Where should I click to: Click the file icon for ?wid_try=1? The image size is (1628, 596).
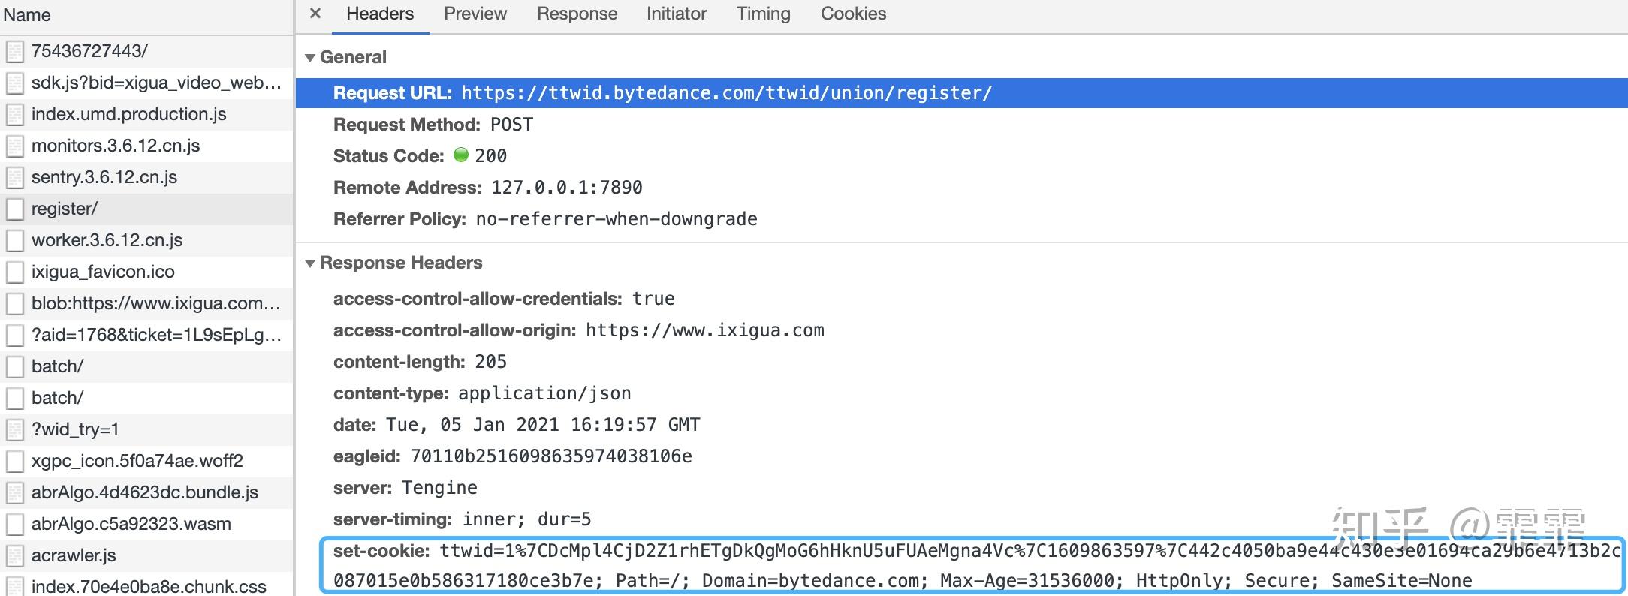point(15,429)
